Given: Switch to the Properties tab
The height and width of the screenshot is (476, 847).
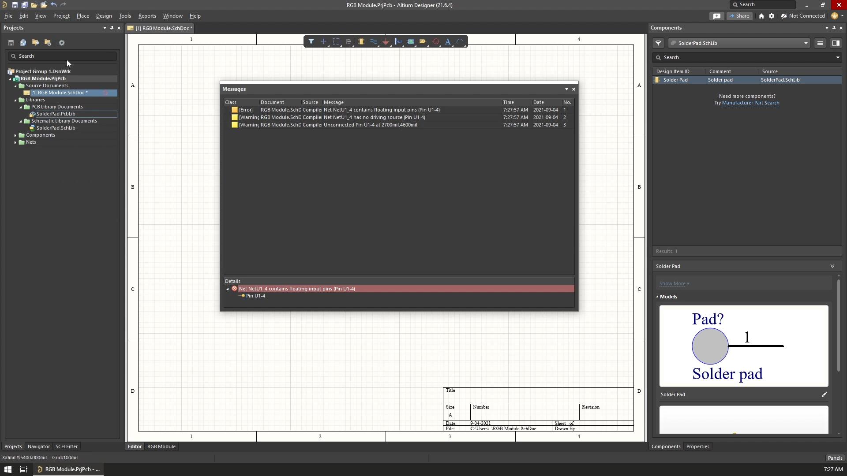Looking at the screenshot, I should pos(697,446).
